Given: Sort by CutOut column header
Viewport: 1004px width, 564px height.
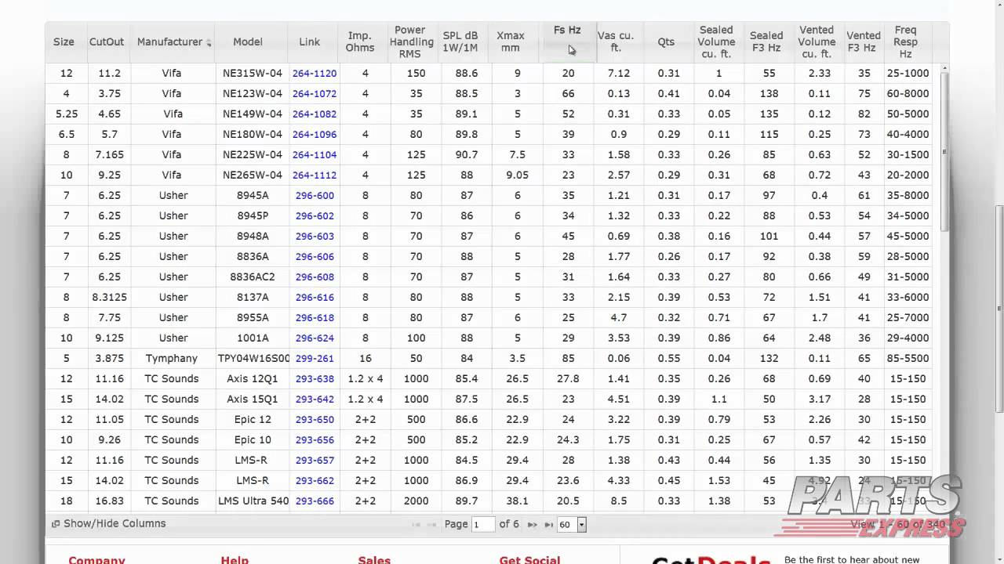Looking at the screenshot, I should click(107, 42).
